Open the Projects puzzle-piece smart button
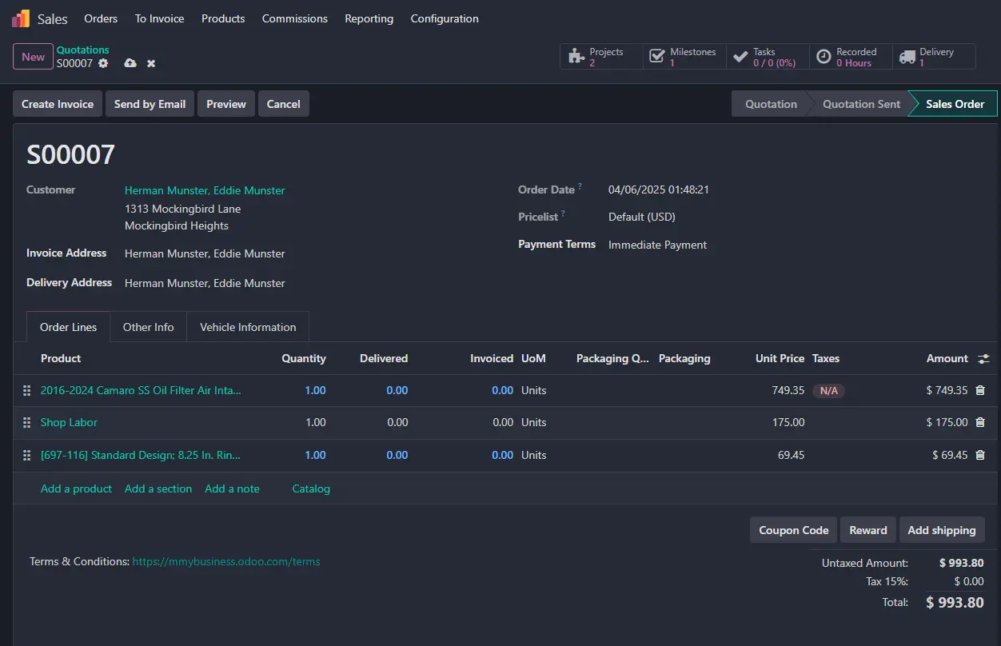Viewport: 1001px width, 646px height. (601, 57)
